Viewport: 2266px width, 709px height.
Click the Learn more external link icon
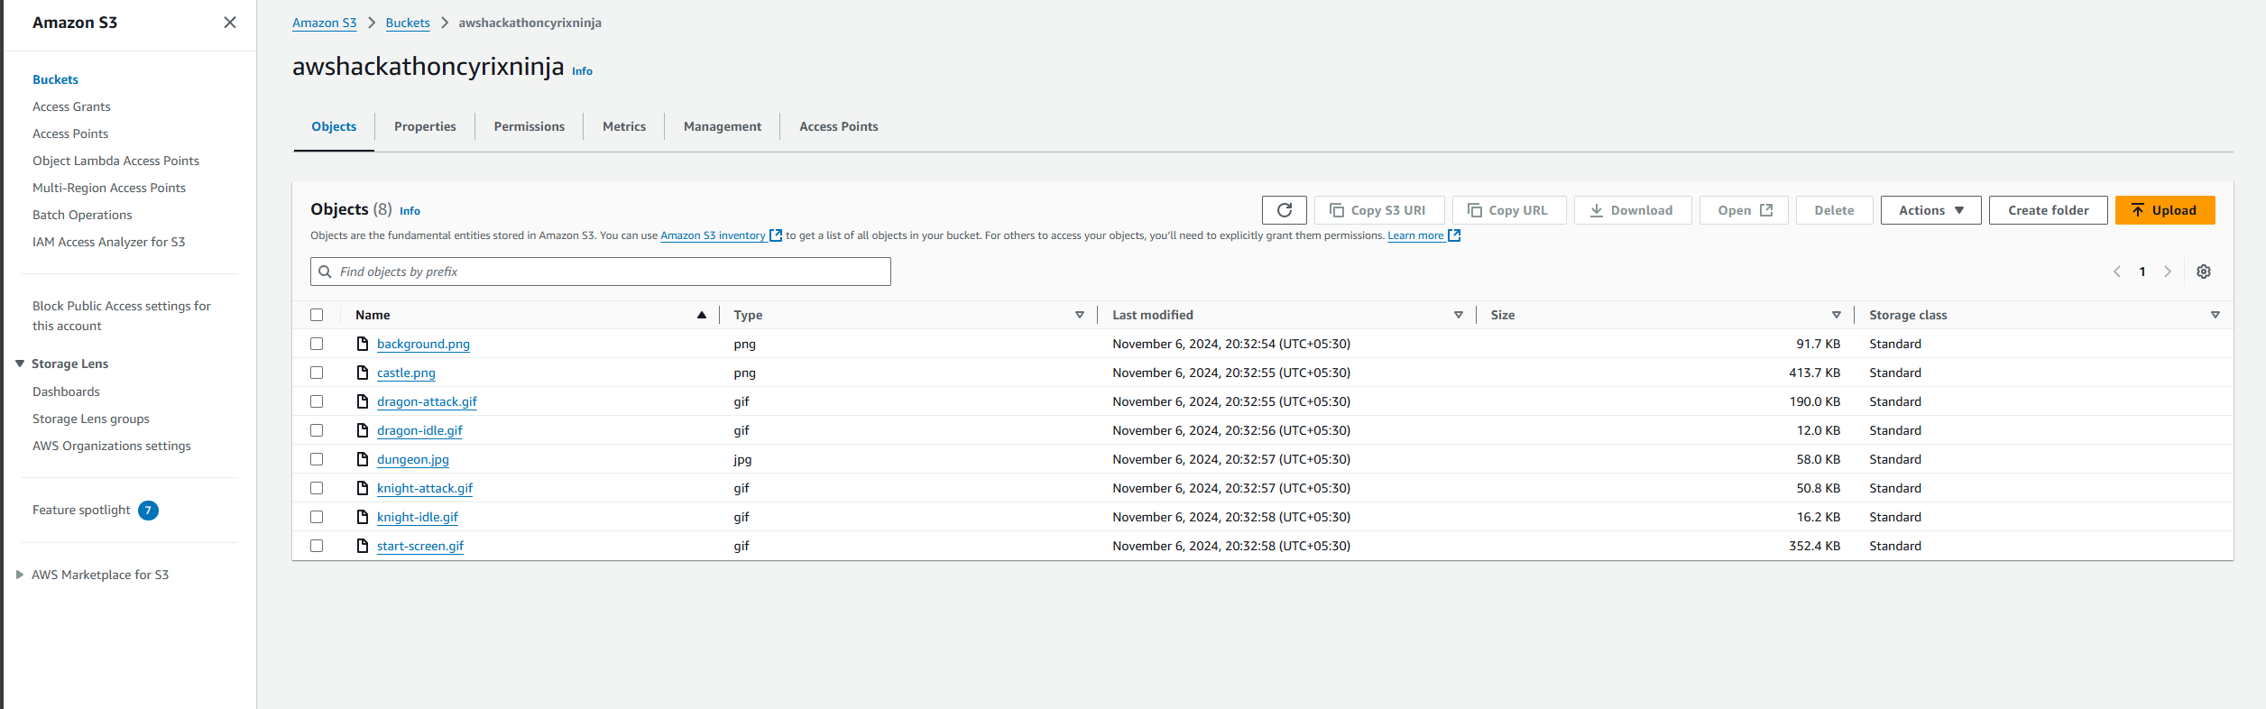1454,235
